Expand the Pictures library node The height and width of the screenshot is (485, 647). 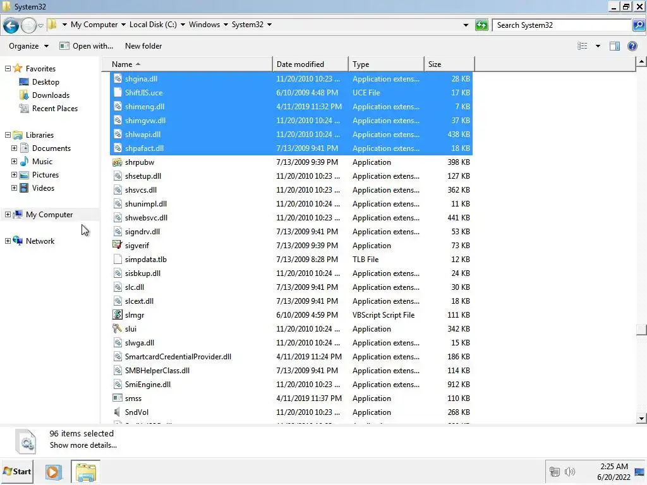tap(14, 174)
